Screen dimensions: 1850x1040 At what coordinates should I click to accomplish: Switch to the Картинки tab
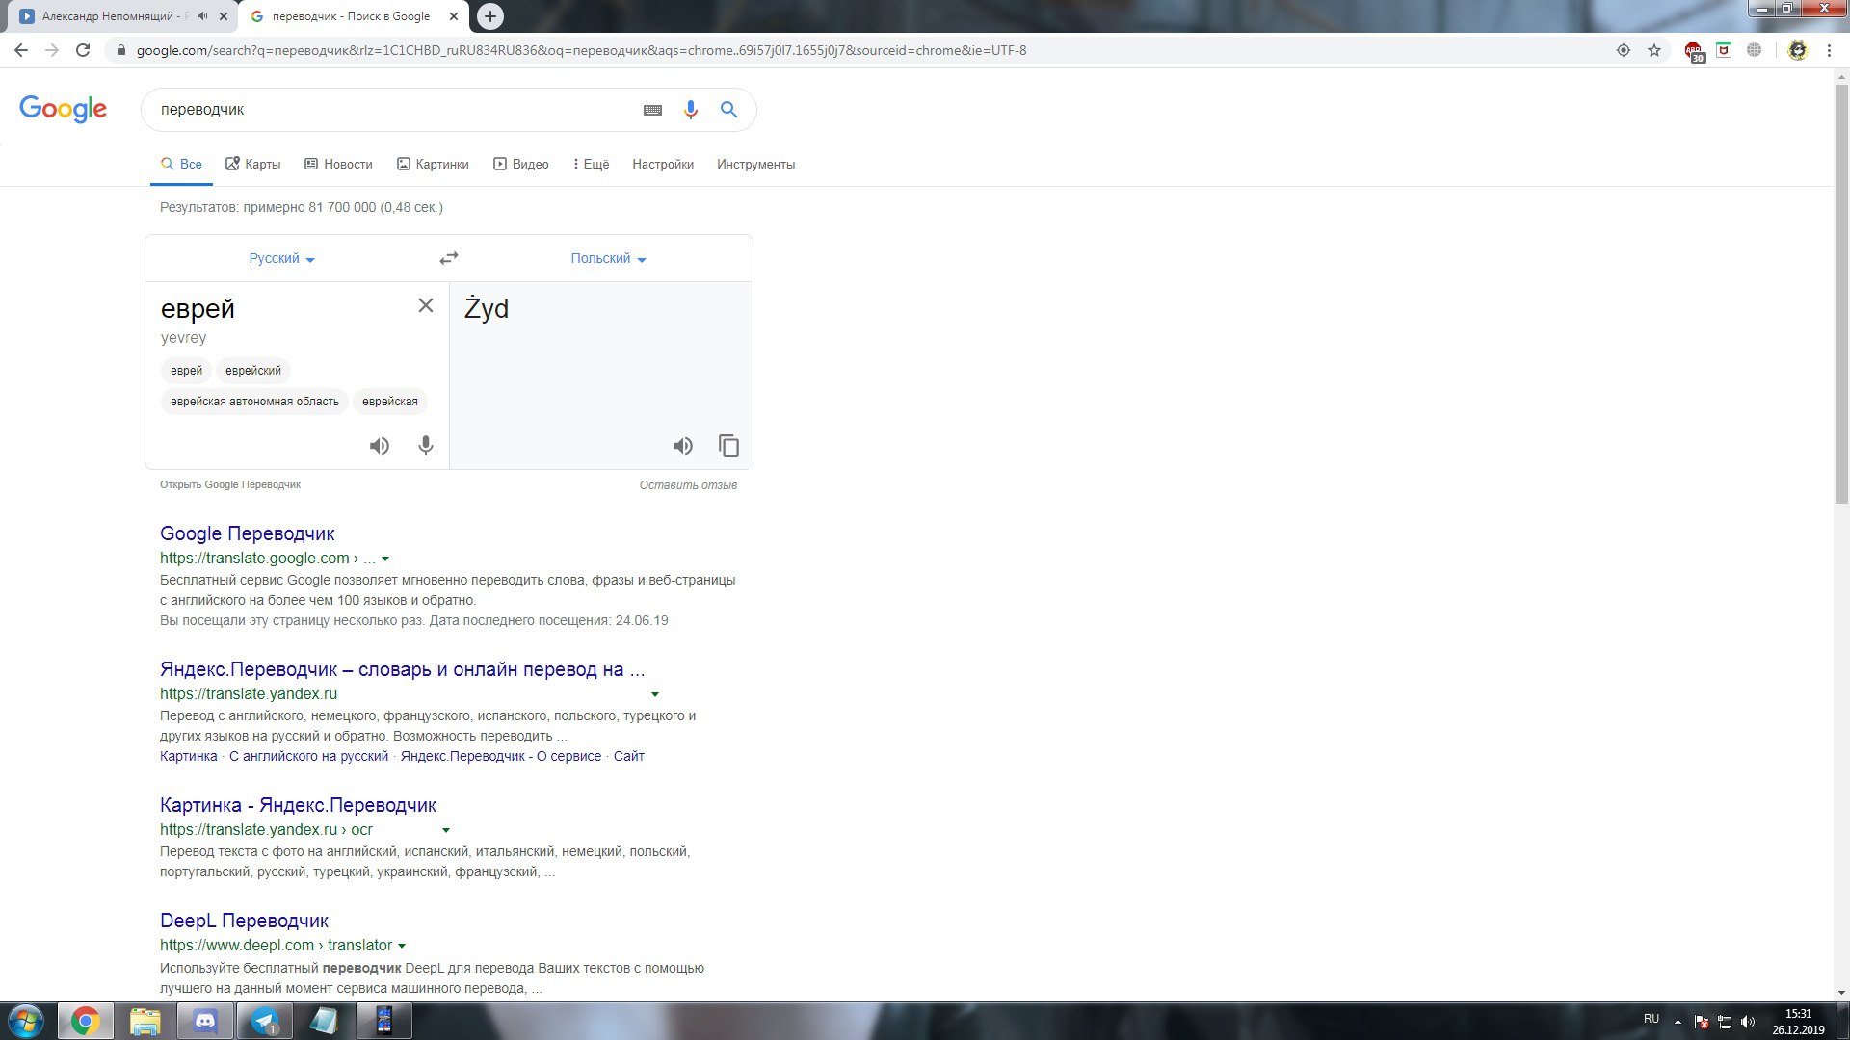433,164
